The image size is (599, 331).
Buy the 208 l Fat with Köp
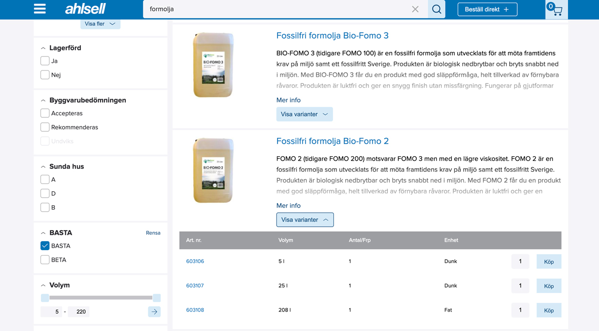549,310
